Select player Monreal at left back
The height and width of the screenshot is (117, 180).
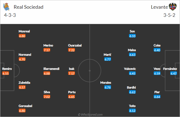coord(24,31)
